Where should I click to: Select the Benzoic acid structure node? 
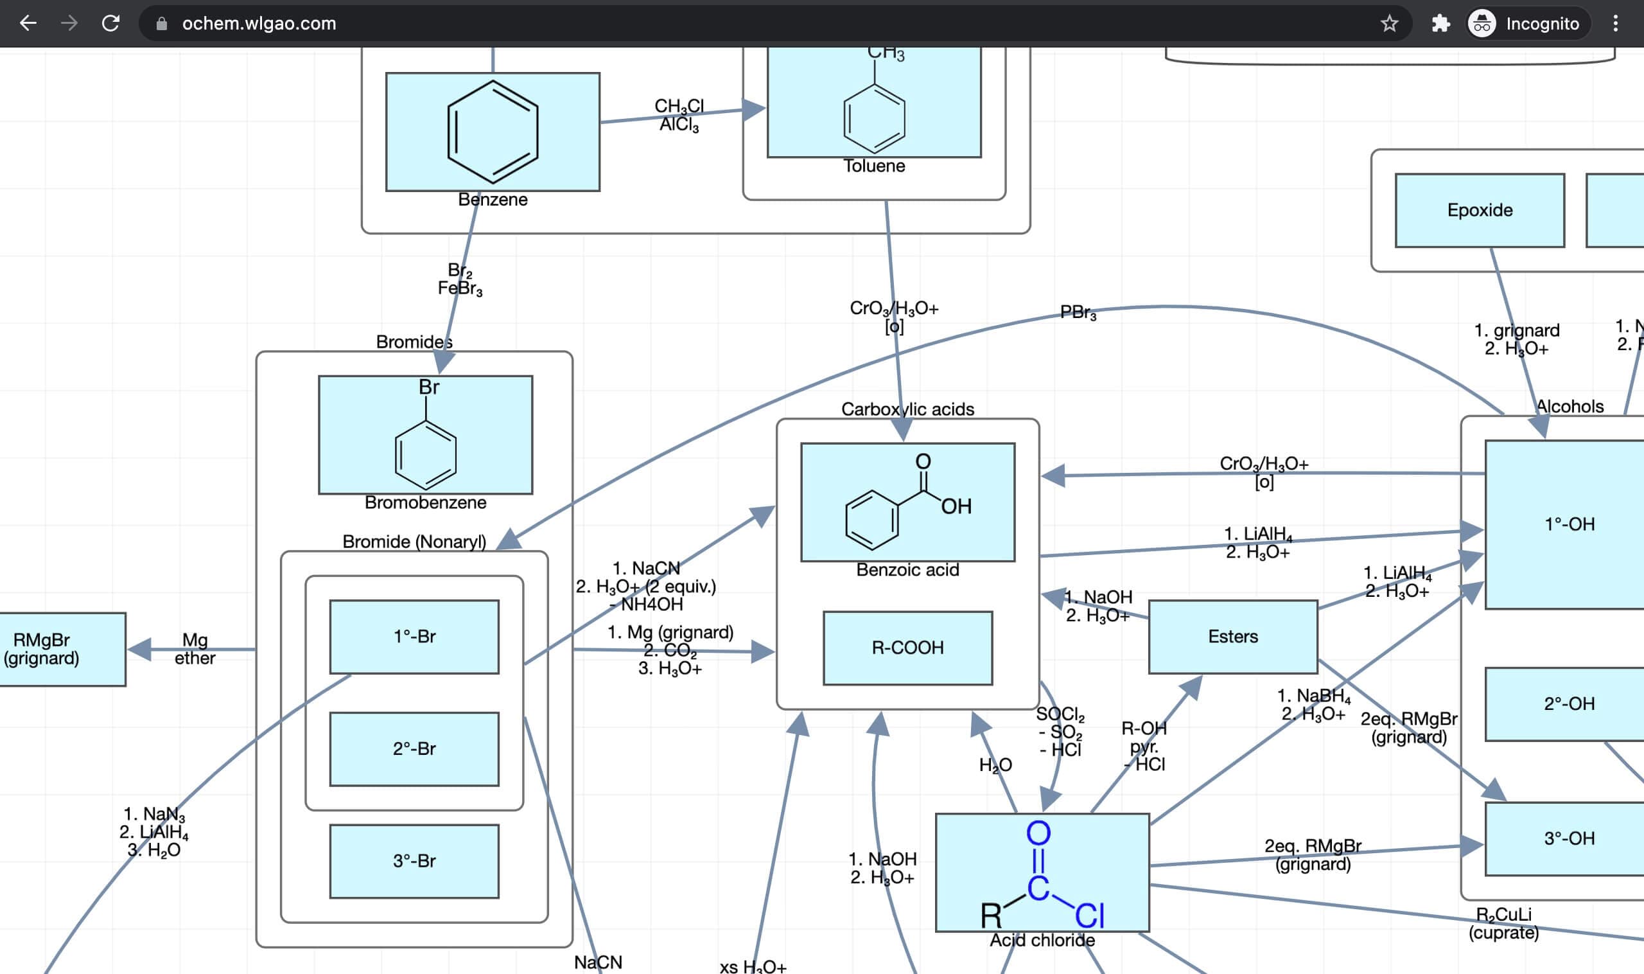click(x=907, y=502)
